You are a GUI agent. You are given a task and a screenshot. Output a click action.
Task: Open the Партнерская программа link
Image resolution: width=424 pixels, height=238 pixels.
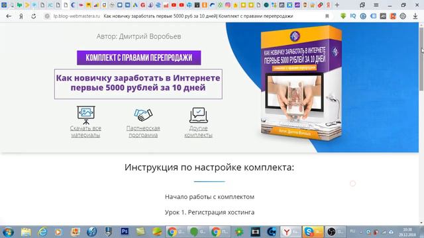point(143,132)
